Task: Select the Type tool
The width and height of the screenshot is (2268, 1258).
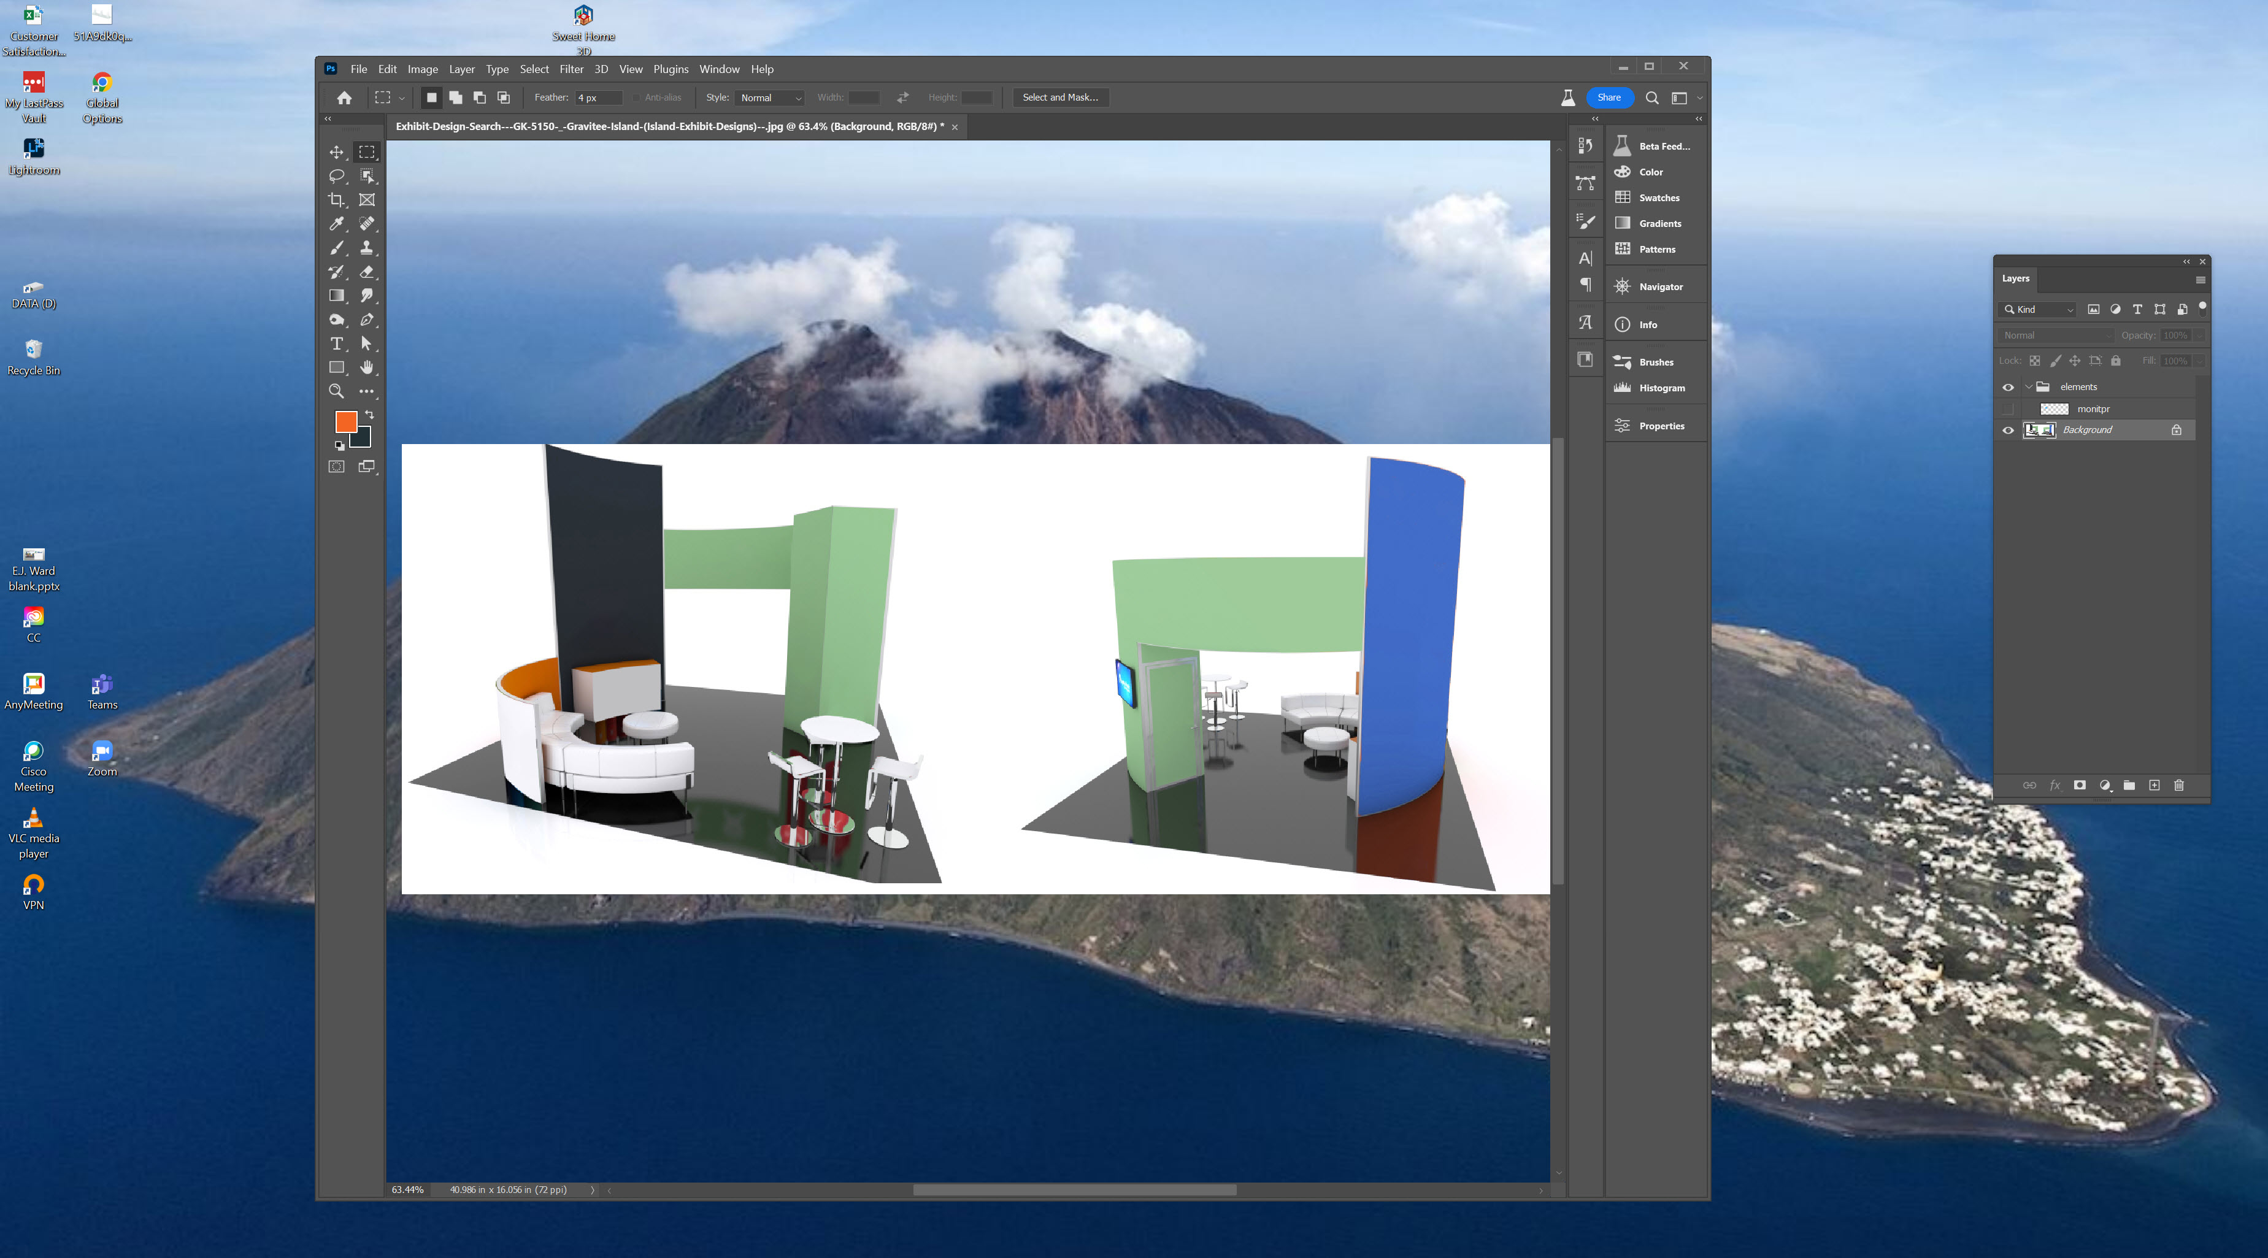Action: click(336, 344)
